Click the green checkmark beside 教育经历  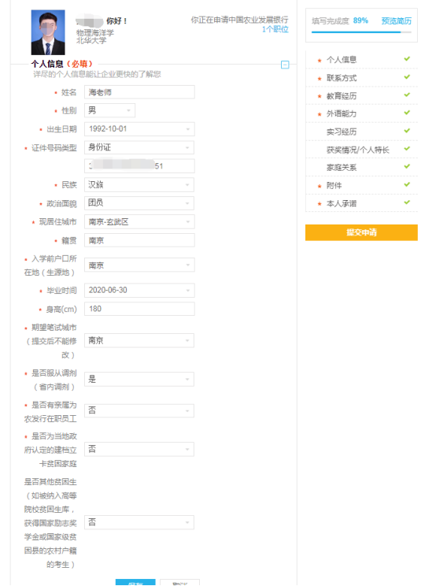tap(407, 95)
